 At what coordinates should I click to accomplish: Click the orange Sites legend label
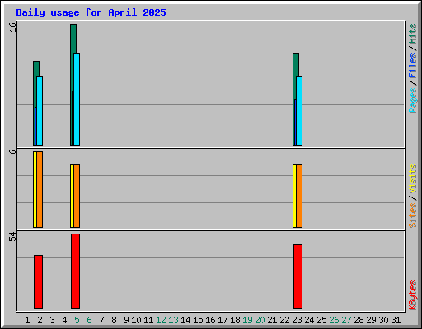click(412, 215)
